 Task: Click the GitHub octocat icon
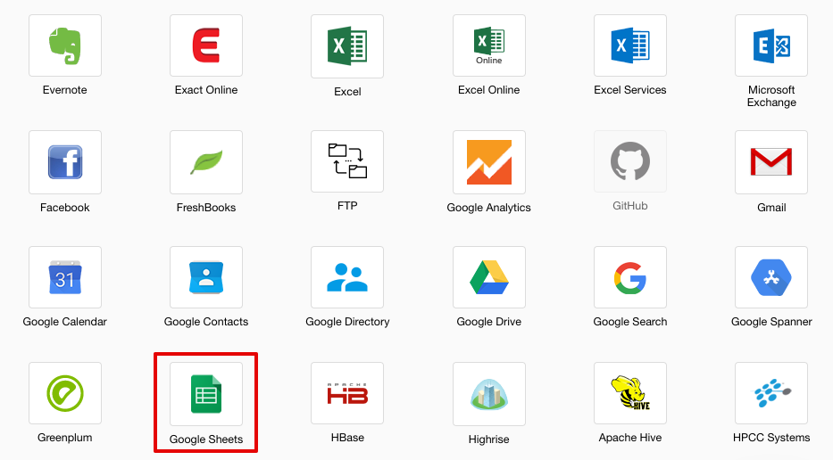[x=630, y=161]
